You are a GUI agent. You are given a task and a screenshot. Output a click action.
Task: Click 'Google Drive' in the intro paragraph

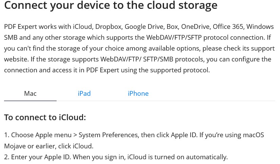point(145,27)
